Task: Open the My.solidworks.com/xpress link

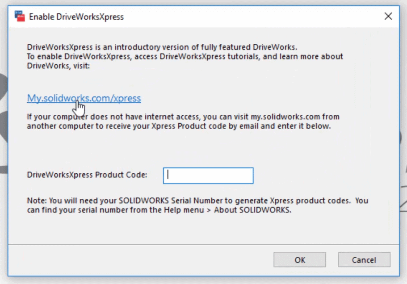Action: 84,98
